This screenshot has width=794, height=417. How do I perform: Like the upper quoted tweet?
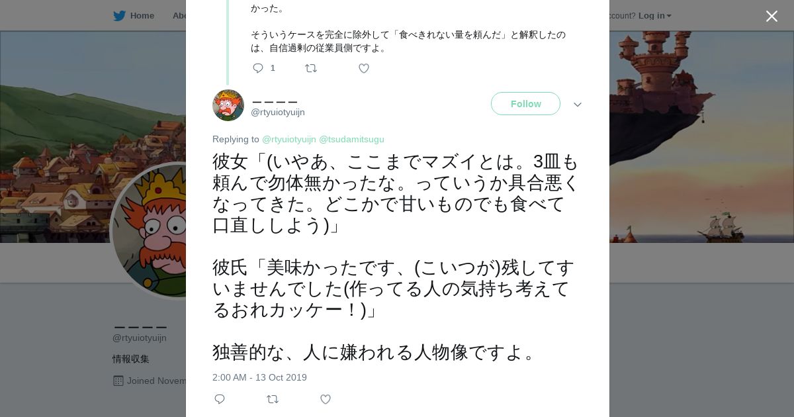point(363,68)
